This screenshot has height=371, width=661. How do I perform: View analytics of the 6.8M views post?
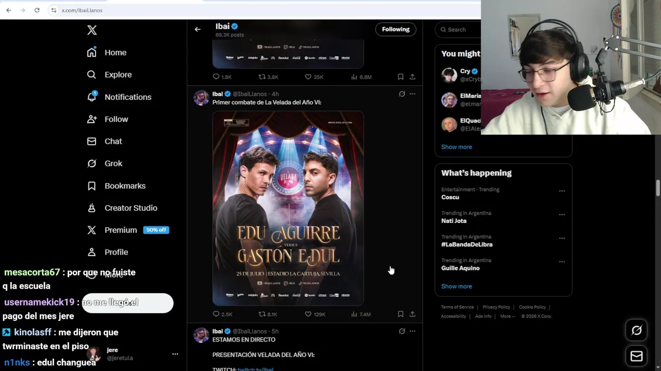pyautogui.click(x=361, y=77)
